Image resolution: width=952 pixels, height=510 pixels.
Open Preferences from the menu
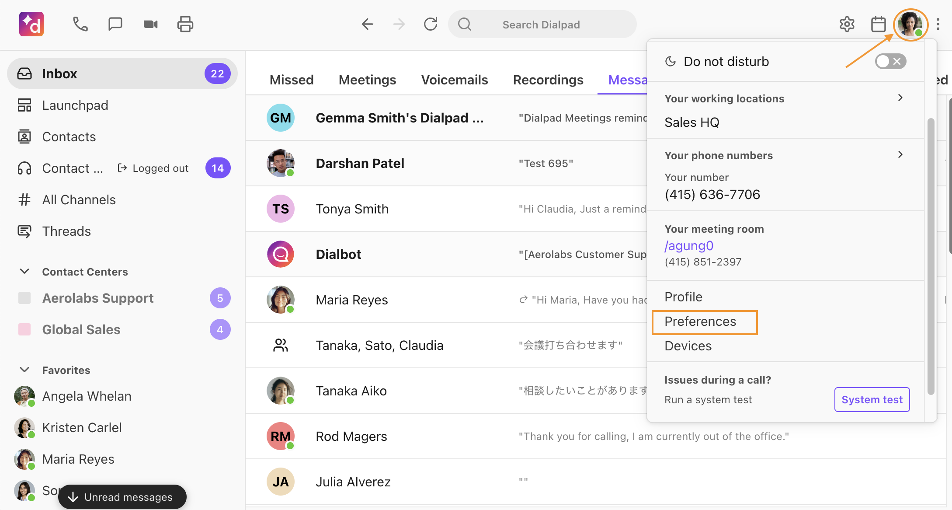700,321
